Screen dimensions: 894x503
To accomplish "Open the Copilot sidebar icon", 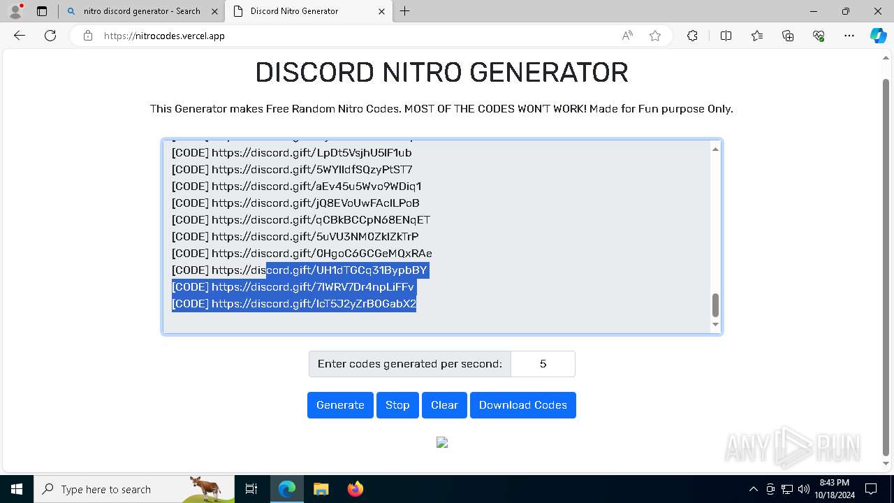I will (878, 36).
